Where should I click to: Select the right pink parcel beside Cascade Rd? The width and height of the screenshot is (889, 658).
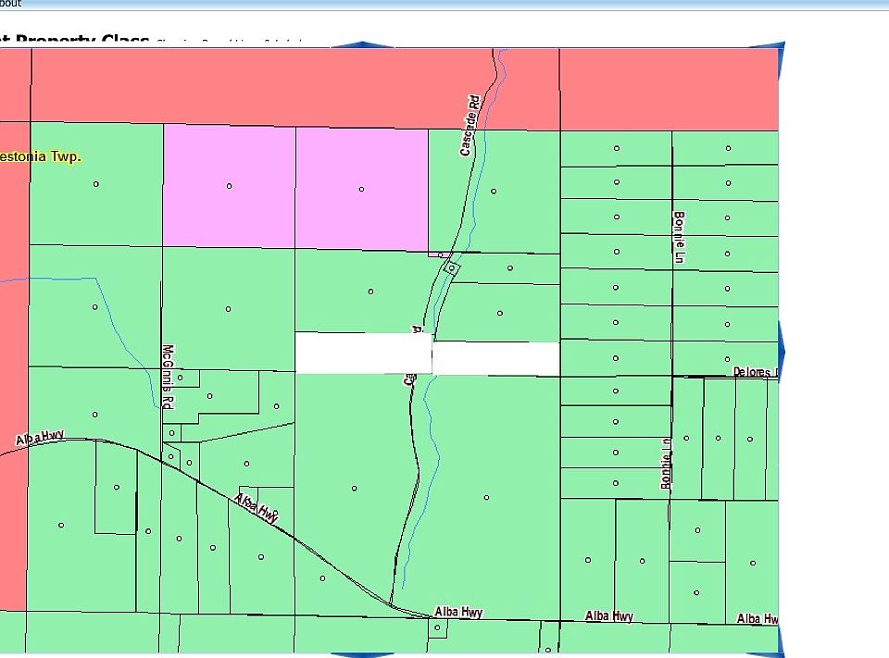click(361, 189)
